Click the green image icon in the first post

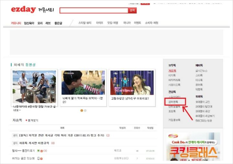[x=38, y=151]
